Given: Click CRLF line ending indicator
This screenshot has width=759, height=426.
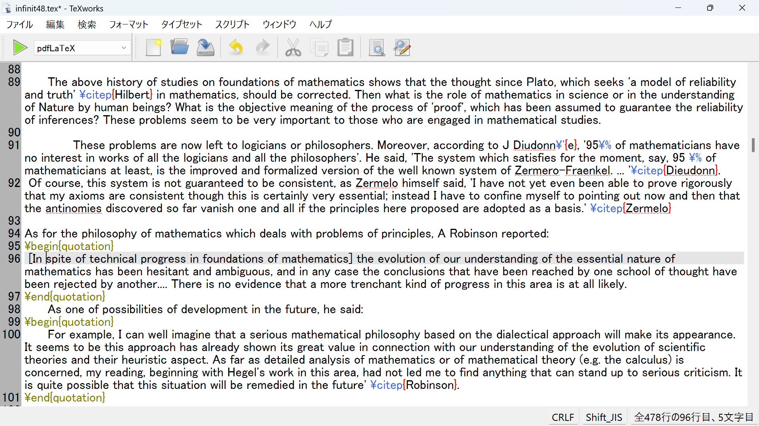Looking at the screenshot, I should (563, 417).
